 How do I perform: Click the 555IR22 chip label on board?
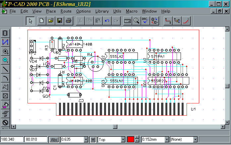(158, 81)
